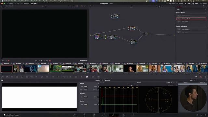This screenshot has height=117, width=208.
Task: Select the pointer tool above the viewer
Action: click(91, 6)
